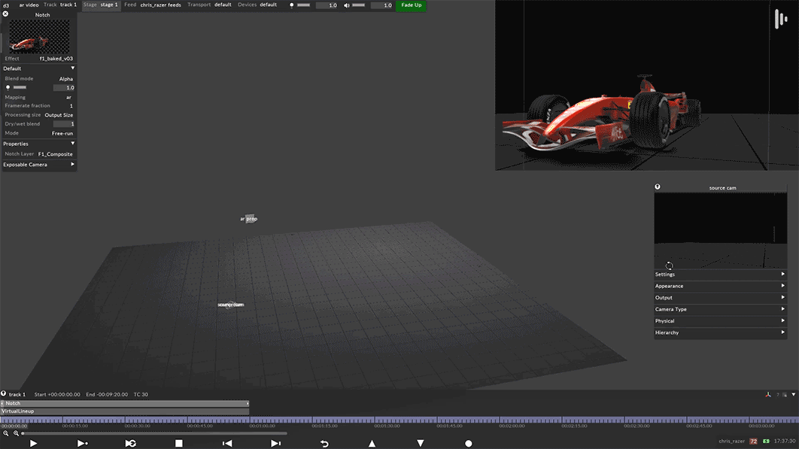
Task: Adjust the master volume slider in top bar
Action: 359,5
